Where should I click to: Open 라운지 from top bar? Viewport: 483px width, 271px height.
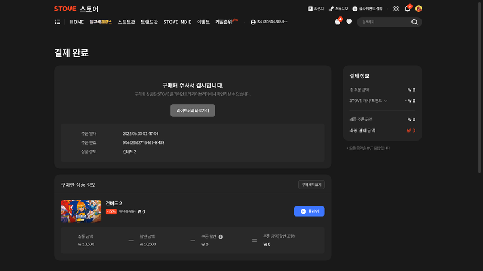pos(316,9)
